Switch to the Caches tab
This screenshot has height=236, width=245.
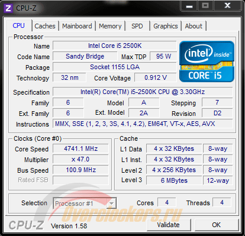coord(45,26)
